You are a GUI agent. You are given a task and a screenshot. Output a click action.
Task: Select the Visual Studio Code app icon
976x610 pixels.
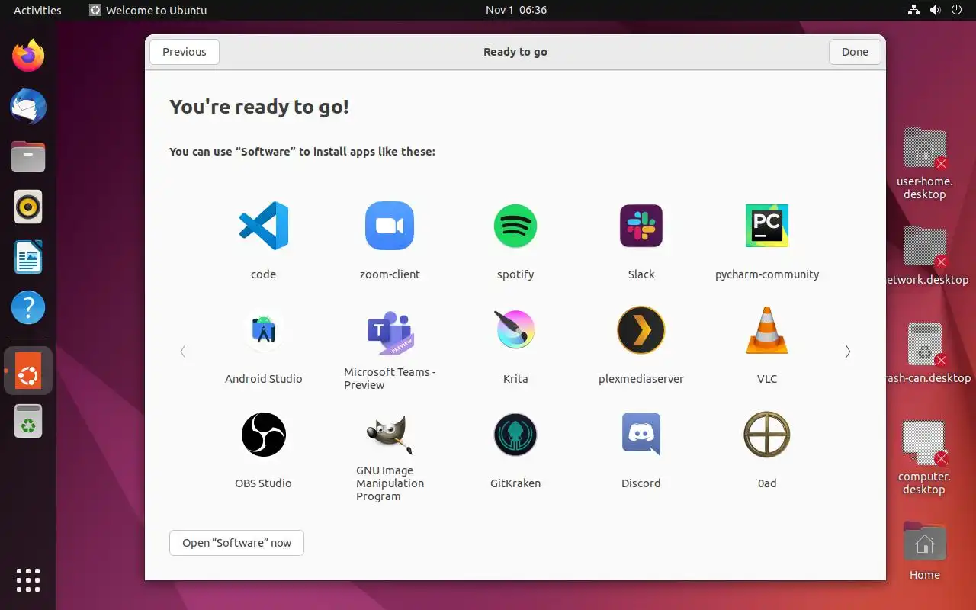264,226
